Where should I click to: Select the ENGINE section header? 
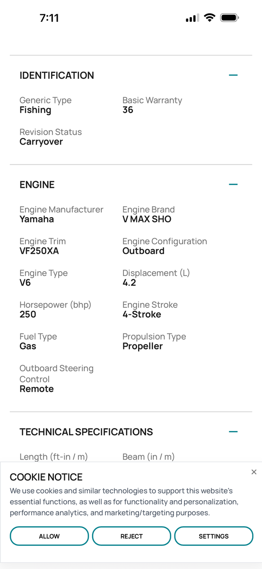[x=37, y=184]
